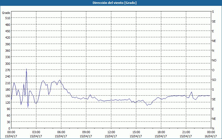Click the 30 degree axis label
The height and width of the screenshot is (139, 222).
click(9, 122)
